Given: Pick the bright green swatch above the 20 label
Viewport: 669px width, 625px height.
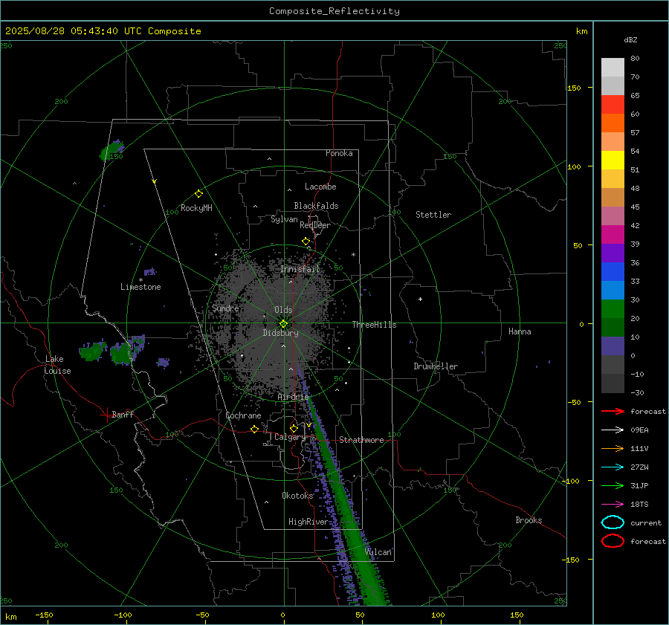Looking at the screenshot, I should pos(613,309).
